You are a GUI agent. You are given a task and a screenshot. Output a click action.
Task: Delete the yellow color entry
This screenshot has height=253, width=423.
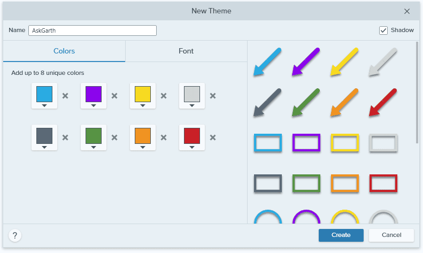(164, 96)
